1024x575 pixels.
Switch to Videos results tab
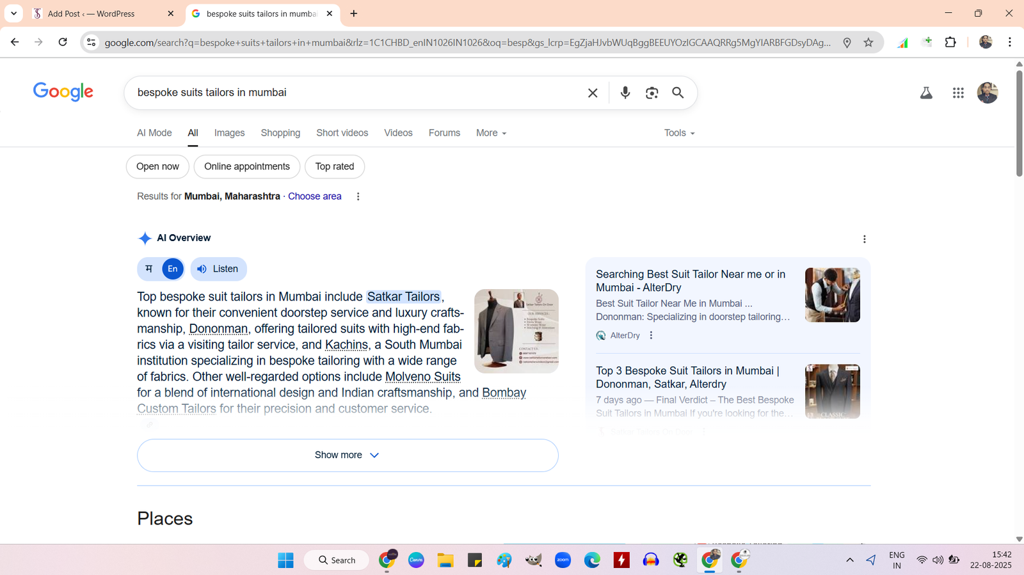398,133
